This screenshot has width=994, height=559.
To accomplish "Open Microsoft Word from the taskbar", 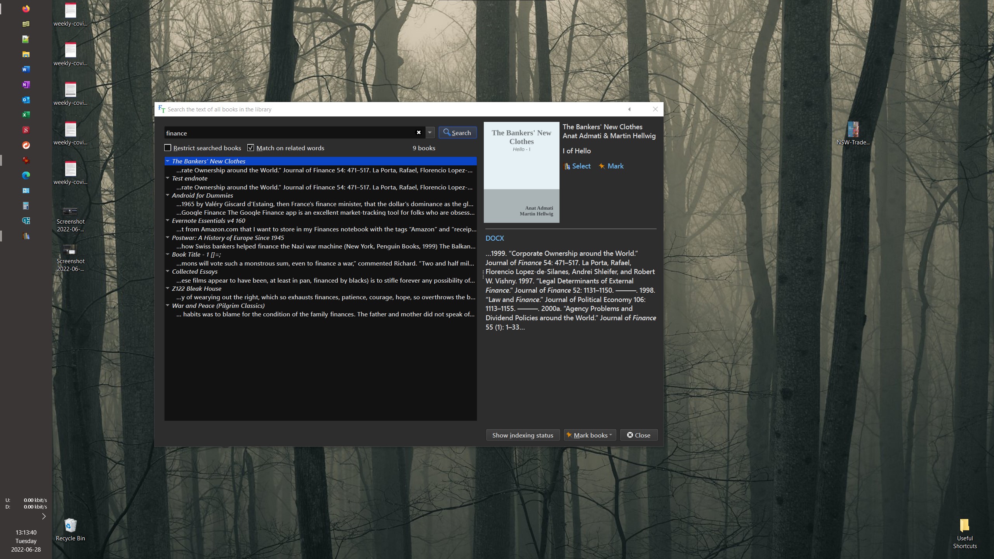I will 26,69.
